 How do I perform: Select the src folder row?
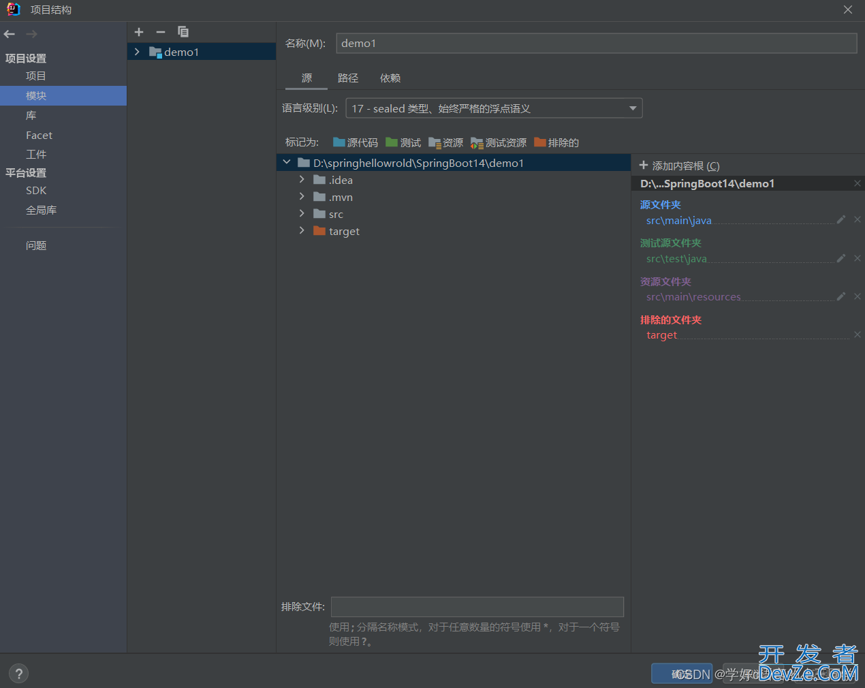(454, 214)
